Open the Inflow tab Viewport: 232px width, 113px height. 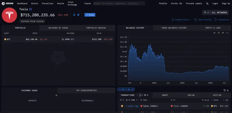[191, 95]
